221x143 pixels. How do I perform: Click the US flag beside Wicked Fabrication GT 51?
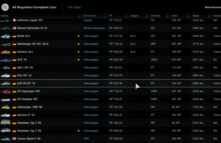point(14,28)
